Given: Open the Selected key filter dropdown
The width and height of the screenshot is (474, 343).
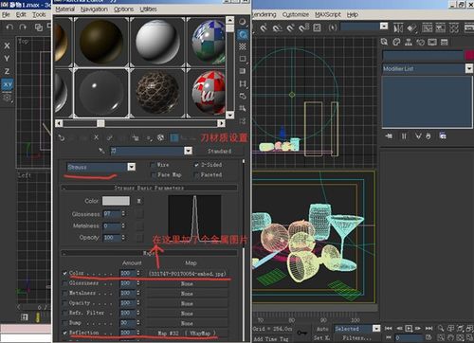Looking at the screenshot, I should coord(376,329).
